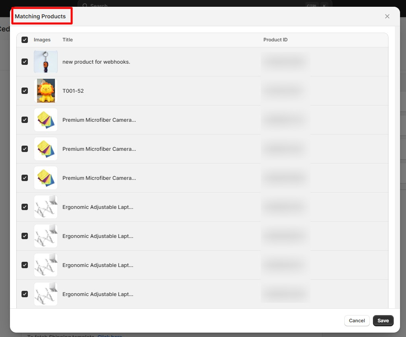
Task: Select fourth 'Ergonomic Adjustable Lapt...' title text
Action: 98,294
